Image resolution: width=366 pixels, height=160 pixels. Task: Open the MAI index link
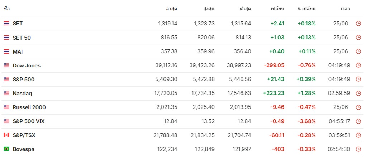pyautogui.click(x=18, y=51)
